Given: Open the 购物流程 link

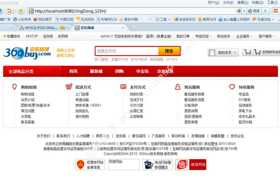Looking at the screenshot, I should (x=27, y=94).
